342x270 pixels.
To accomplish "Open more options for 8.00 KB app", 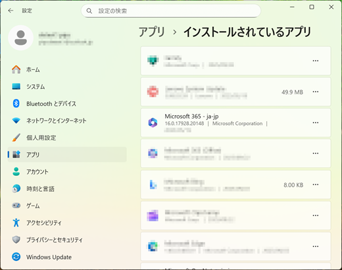I will coord(316,184).
